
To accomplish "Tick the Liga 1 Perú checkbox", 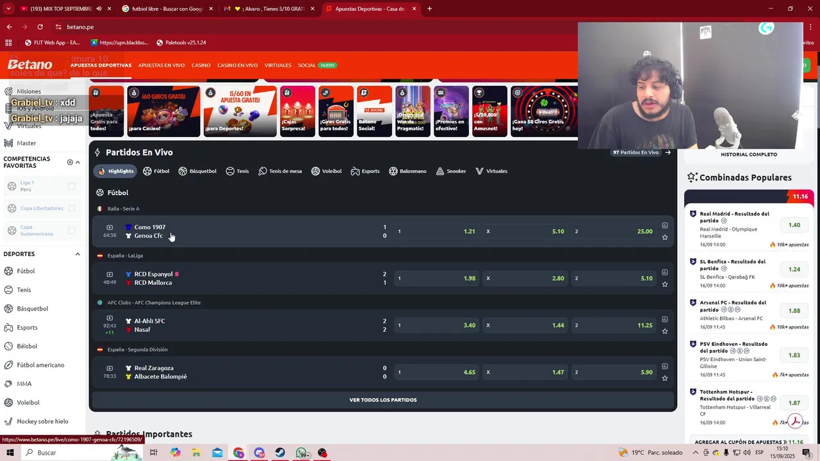I will [72, 186].
